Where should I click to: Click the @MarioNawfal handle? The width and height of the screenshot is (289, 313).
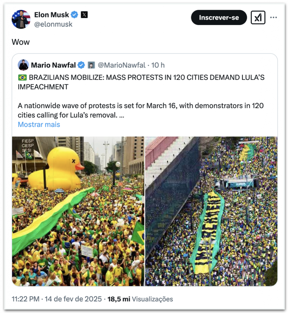[x=121, y=65]
